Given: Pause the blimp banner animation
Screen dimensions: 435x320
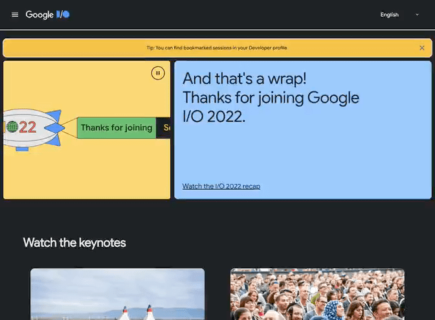Looking at the screenshot, I should click(x=158, y=73).
